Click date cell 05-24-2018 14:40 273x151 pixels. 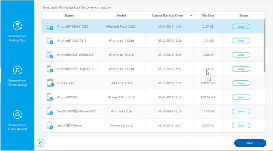170,26
